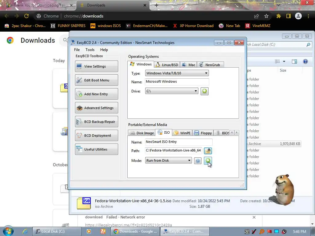This screenshot has height=236, width=315.
Task: Open the VineMEMZ bookmark
Action: point(258,26)
